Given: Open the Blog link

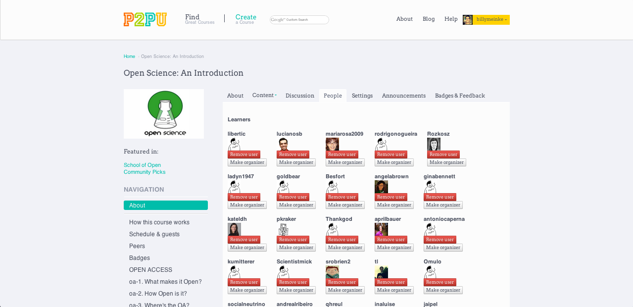Looking at the screenshot, I should click(x=429, y=19).
